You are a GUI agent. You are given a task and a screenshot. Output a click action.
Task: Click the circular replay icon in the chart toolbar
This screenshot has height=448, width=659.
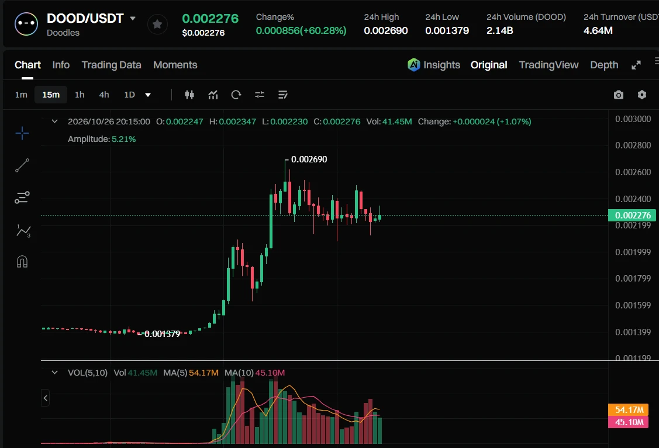point(236,95)
